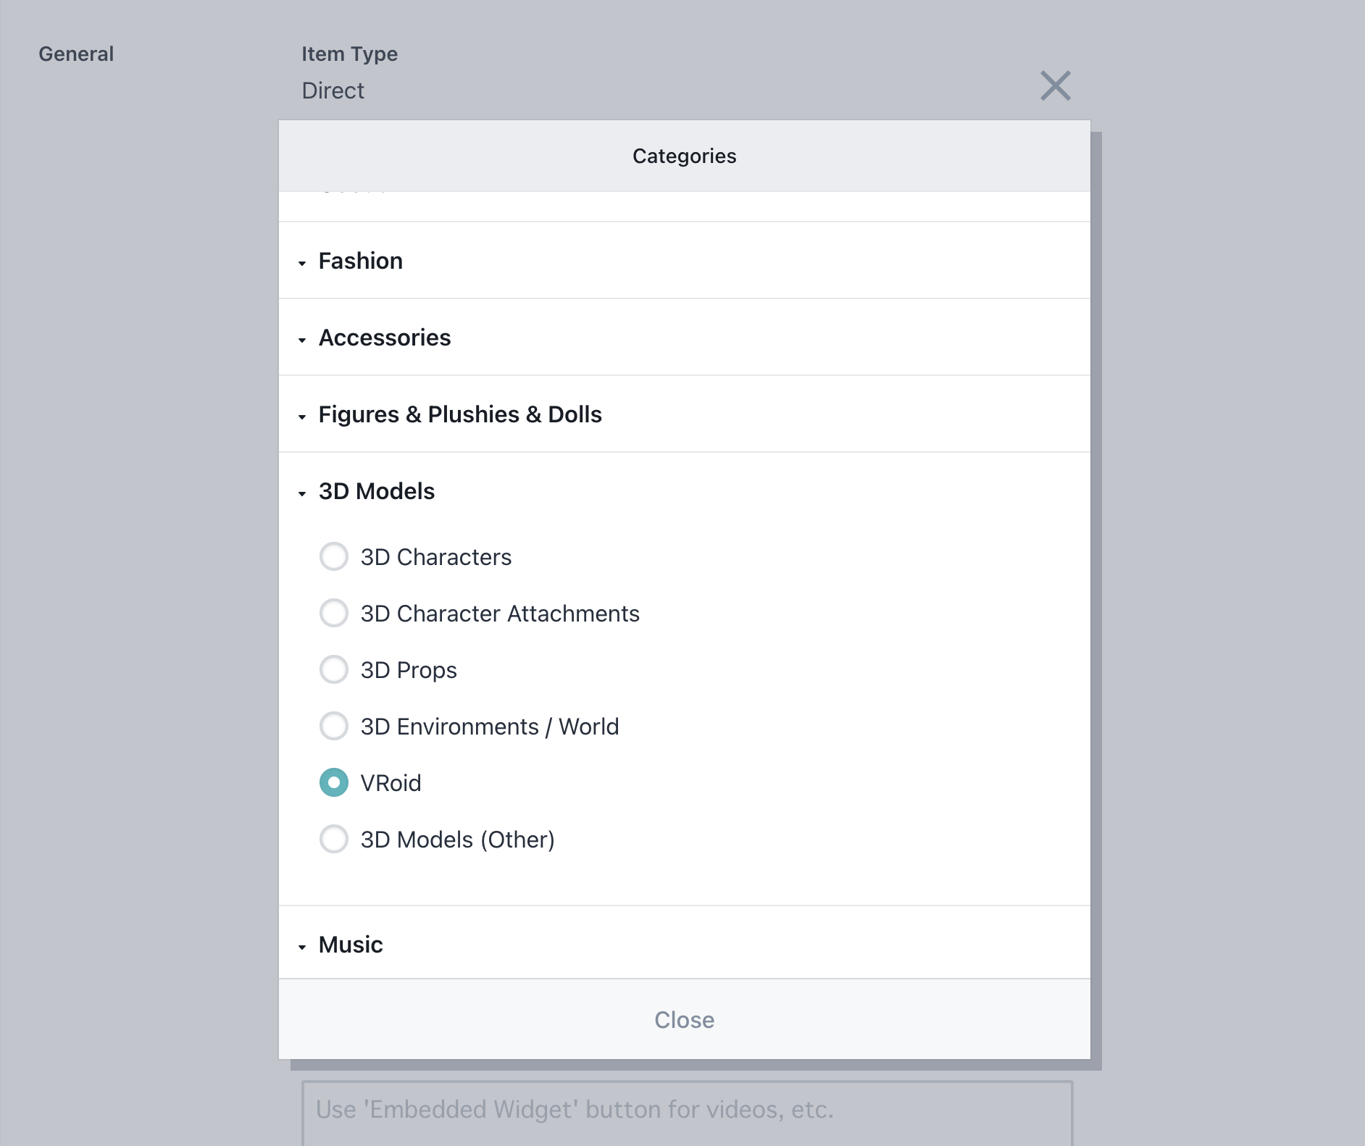This screenshot has width=1365, height=1146.
Task: Click the arrow icon beside Fashion
Action: click(302, 263)
